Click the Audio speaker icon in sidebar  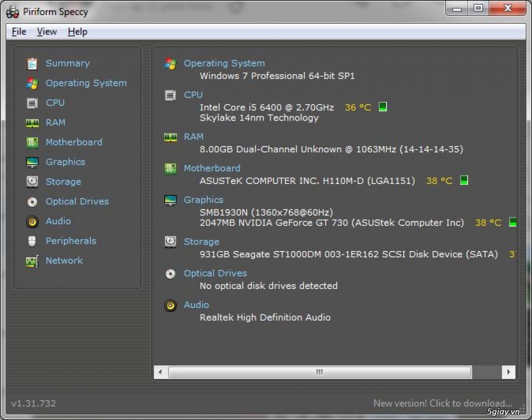click(x=32, y=222)
